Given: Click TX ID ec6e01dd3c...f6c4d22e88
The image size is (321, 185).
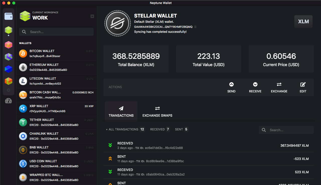Looking at the screenshot, I should (x=164, y=148).
